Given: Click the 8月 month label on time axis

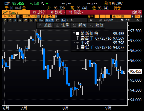Looking at the screenshot, I should 65,108.
